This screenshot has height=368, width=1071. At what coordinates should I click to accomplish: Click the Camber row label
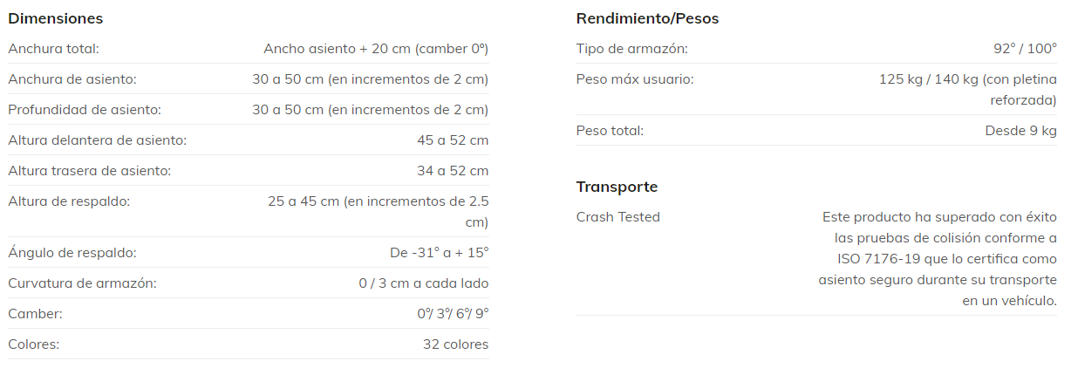35,313
